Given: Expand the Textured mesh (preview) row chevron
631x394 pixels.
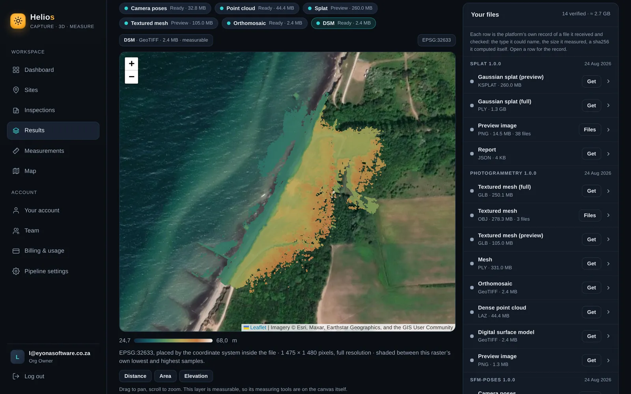Looking at the screenshot, I should tap(609, 240).
